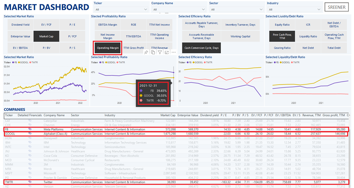This screenshot has height=188, width=354.
Task: Open more options ellipsis on profitability chart
Action: click(173, 53)
